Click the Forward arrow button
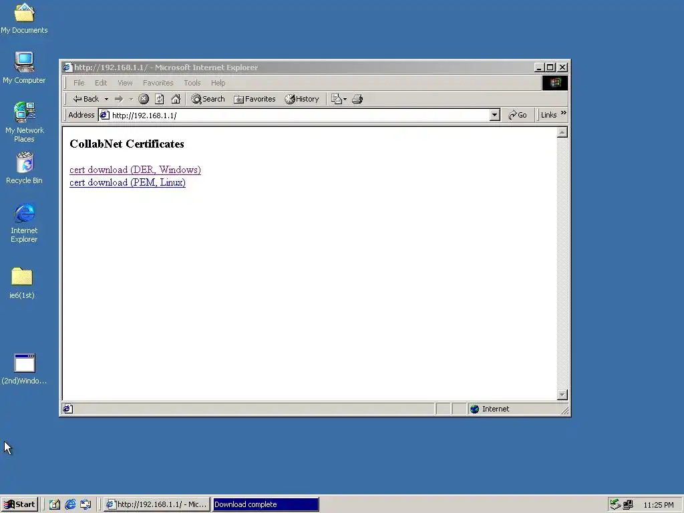This screenshot has height=513, width=684. coord(119,99)
